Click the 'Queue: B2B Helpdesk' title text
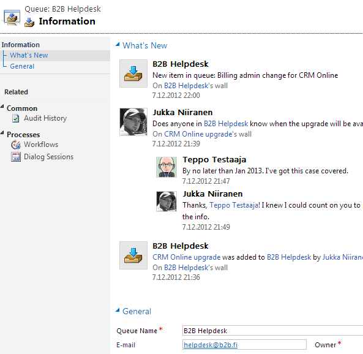Screen dimensions: 363x354 (62, 9)
